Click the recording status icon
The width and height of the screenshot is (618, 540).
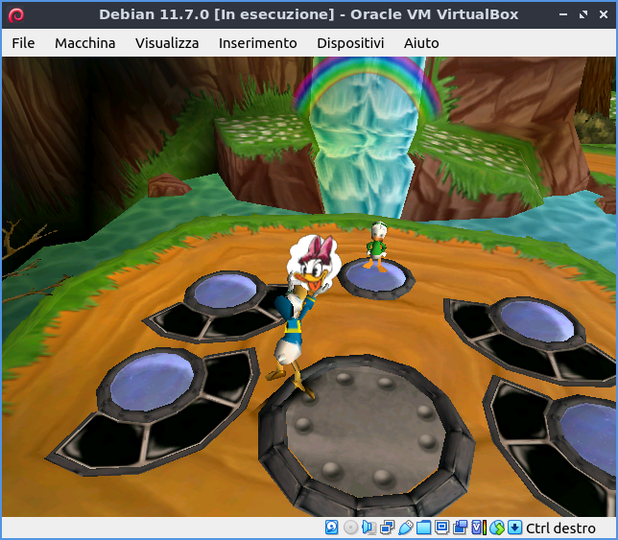[460, 528]
